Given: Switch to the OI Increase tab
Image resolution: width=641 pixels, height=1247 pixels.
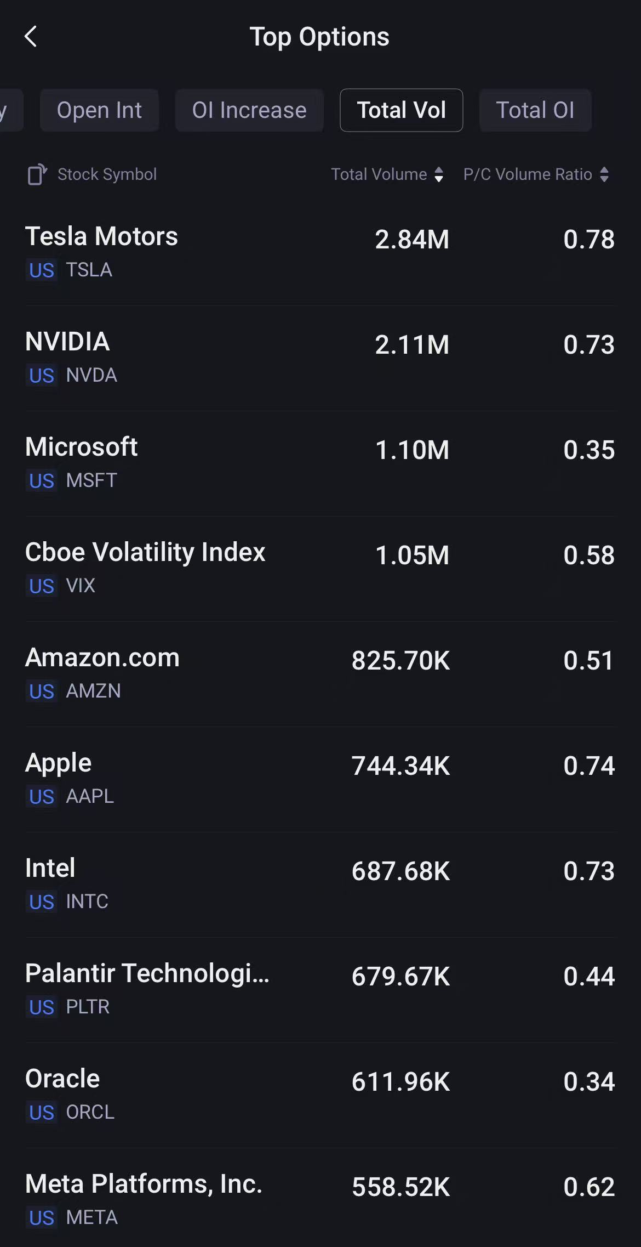Looking at the screenshot, I should click(249, 110).
